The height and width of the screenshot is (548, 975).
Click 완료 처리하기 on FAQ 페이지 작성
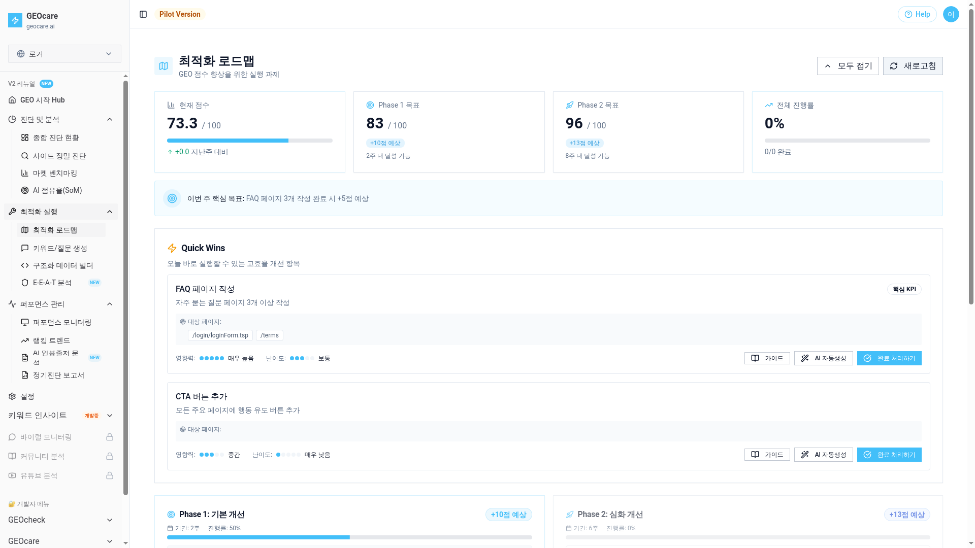pyautogui.click(x=889, y=358)
